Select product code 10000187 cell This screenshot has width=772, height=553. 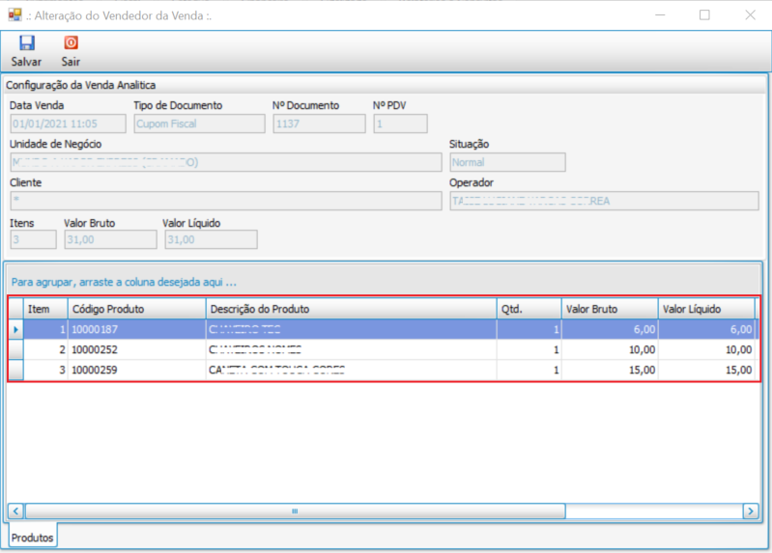click(x=136, y=329)
